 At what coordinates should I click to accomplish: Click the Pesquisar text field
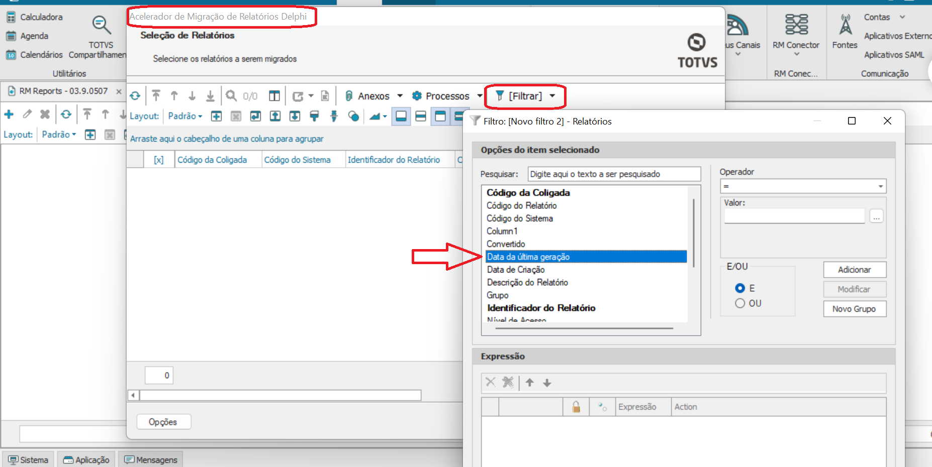(614, 174)
